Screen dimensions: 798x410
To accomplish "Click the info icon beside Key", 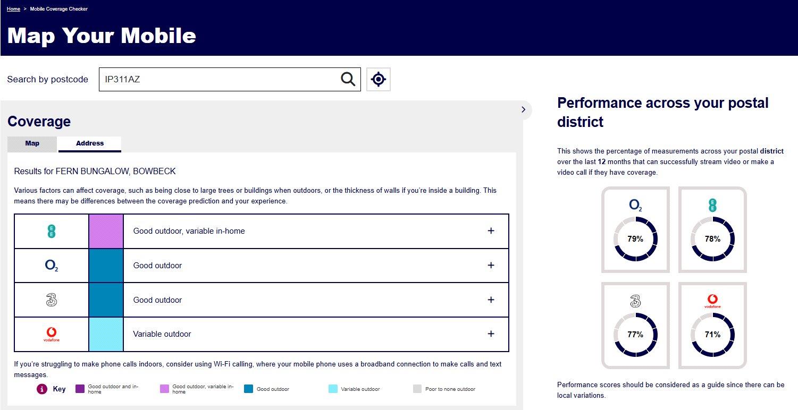I will (x=42, y=389).
